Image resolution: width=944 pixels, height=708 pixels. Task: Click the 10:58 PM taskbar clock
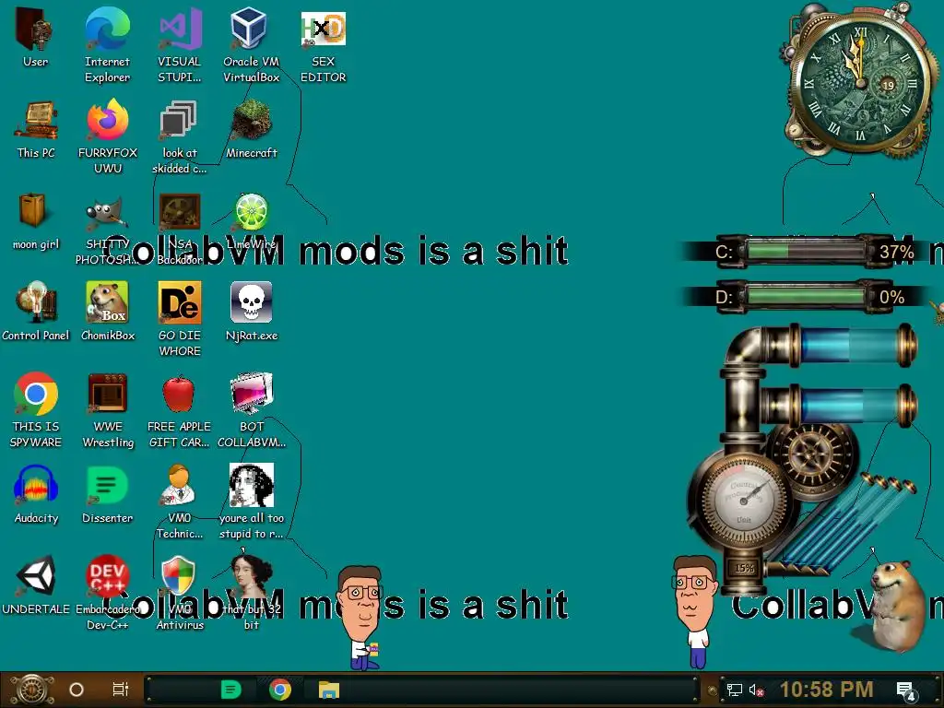pyautogui.click(x=827, y=690)
